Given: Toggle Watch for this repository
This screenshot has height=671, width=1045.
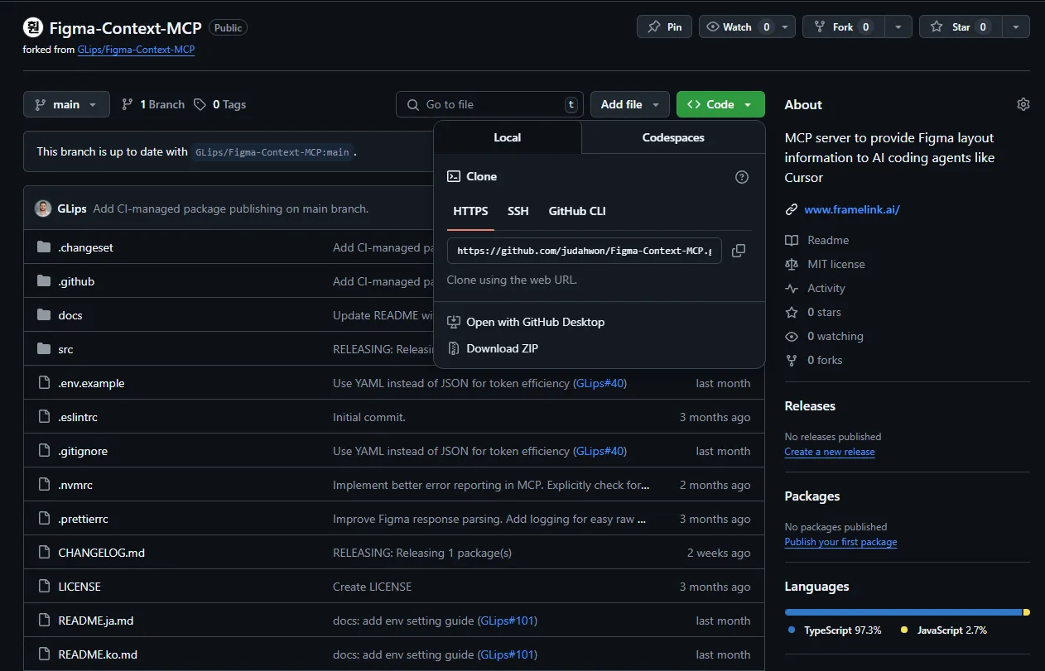Looking at the screenshot, I should (737, 26).
